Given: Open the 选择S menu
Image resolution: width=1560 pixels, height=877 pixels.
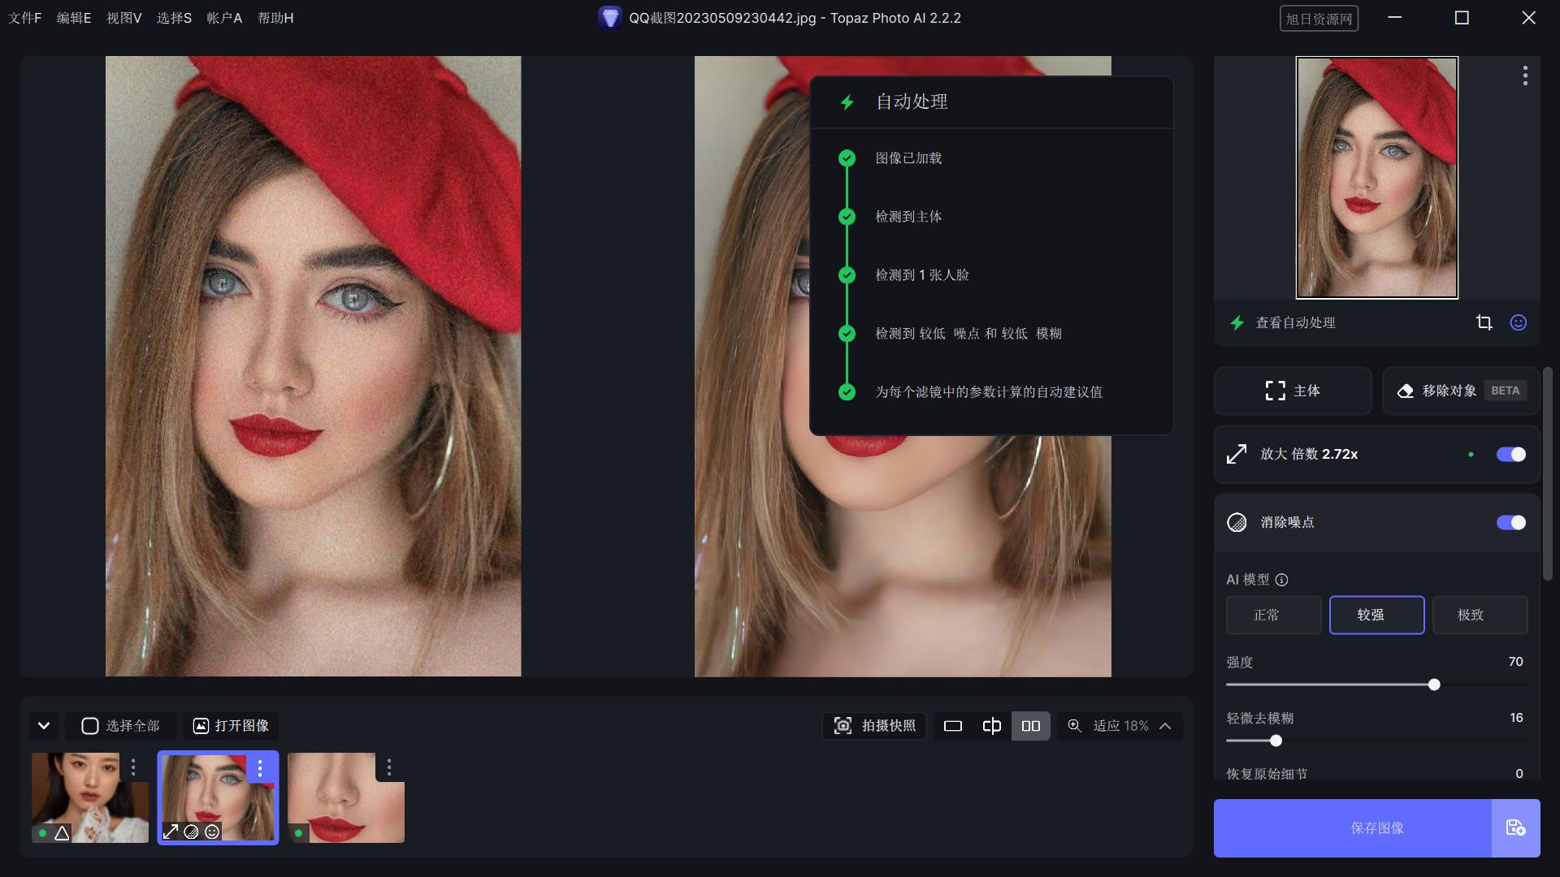Looking at the screenshot, I should tap(174, 18).
